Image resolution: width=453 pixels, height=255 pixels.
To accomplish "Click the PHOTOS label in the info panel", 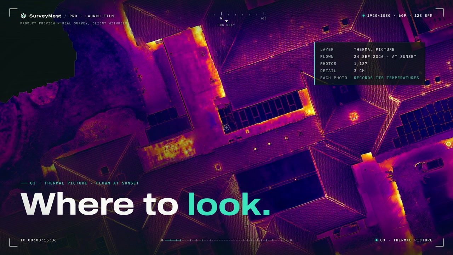I will point(328,64).
